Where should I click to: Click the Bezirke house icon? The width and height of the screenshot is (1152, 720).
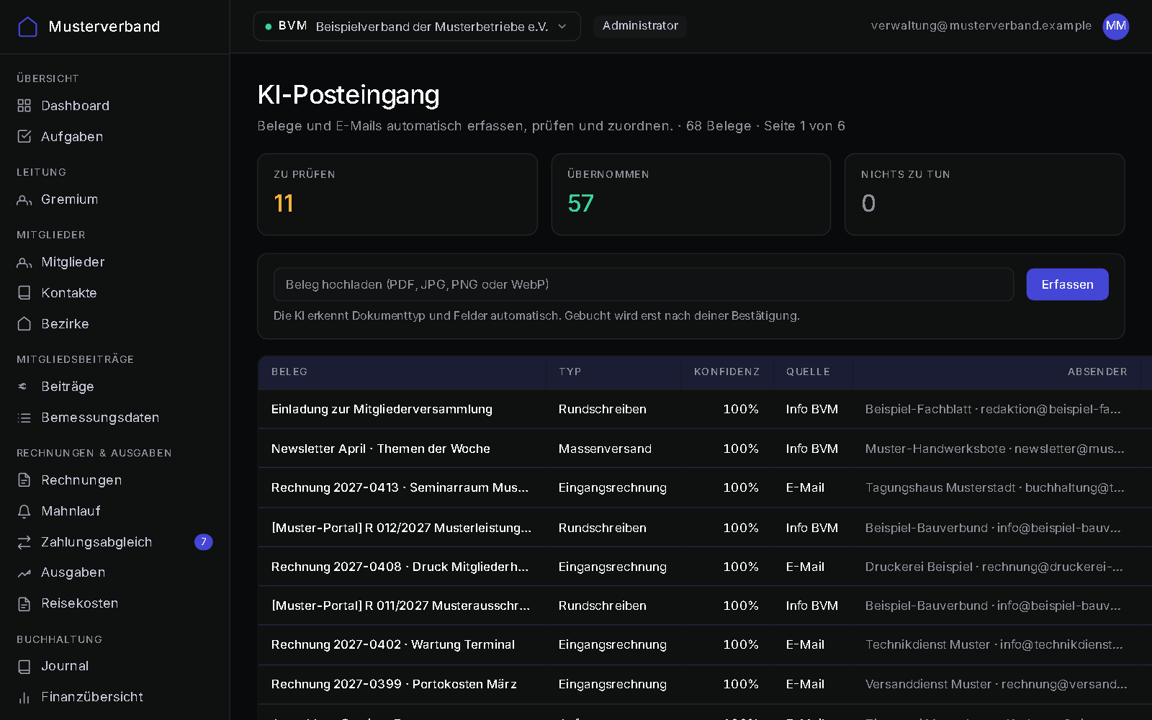click(x=24, y=324)
